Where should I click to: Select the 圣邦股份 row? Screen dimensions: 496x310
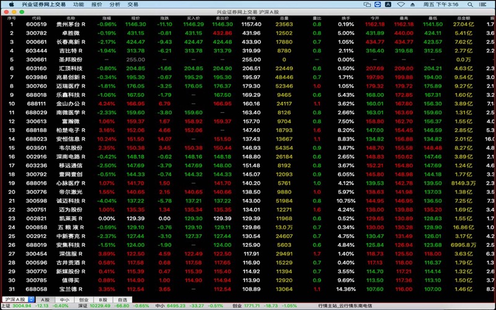click(x=248, y=60)
